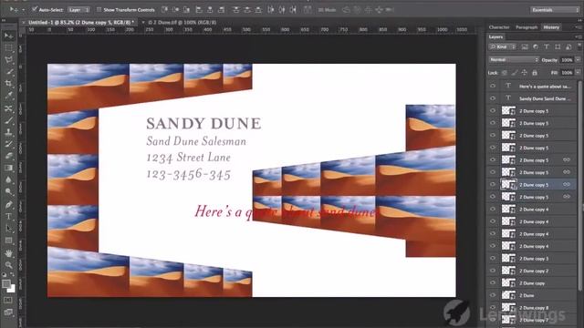The width and height of the screenshot is (584, 328).
Task: Select the Eyedropper tool
Action: click(8, 96)
